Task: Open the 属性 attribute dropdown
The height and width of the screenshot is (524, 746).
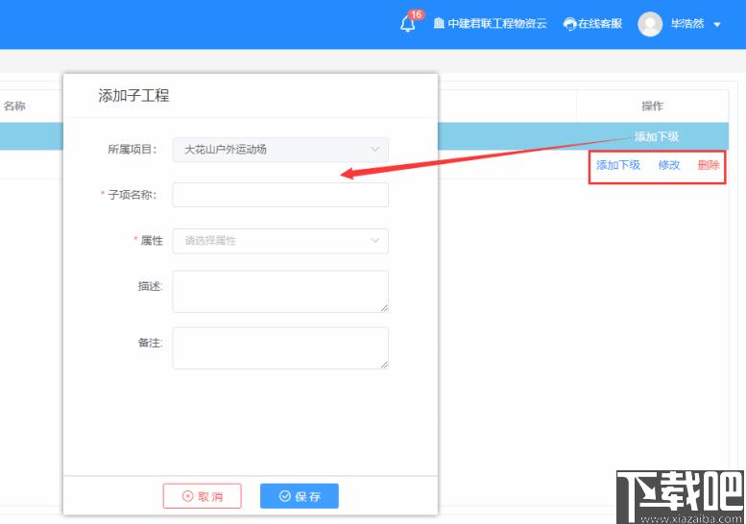Action: pyautogui.click(x=280, y=241)
